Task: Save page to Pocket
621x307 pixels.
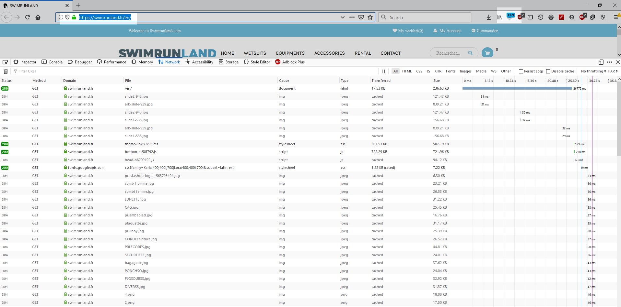Action: (361, 17)
